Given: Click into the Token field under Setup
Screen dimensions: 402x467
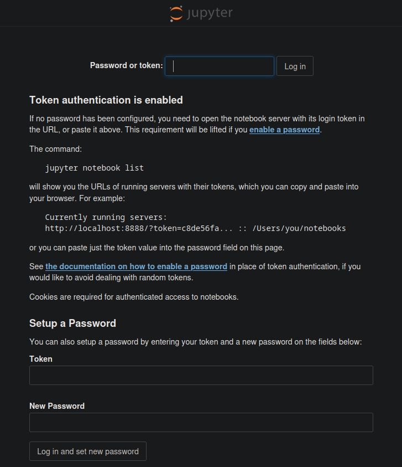Looking at the screenshot, I should pyautogui.click(x=201, y=375).
